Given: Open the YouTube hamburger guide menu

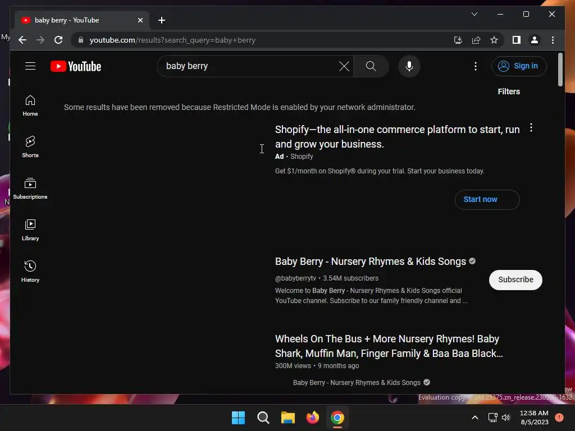Looking at the screenshot, I should [x=30, y=66].
